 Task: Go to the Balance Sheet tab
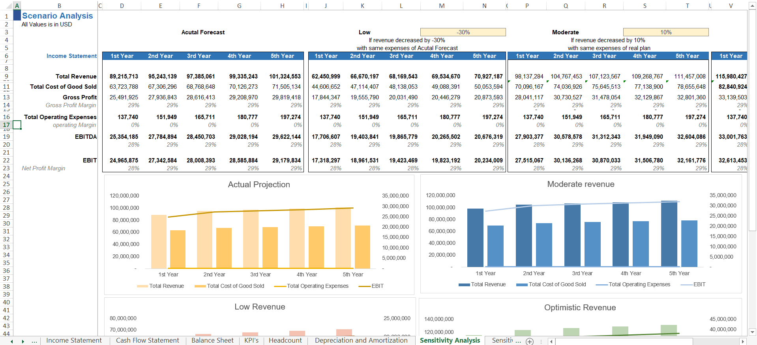click(x=212, y=341)
